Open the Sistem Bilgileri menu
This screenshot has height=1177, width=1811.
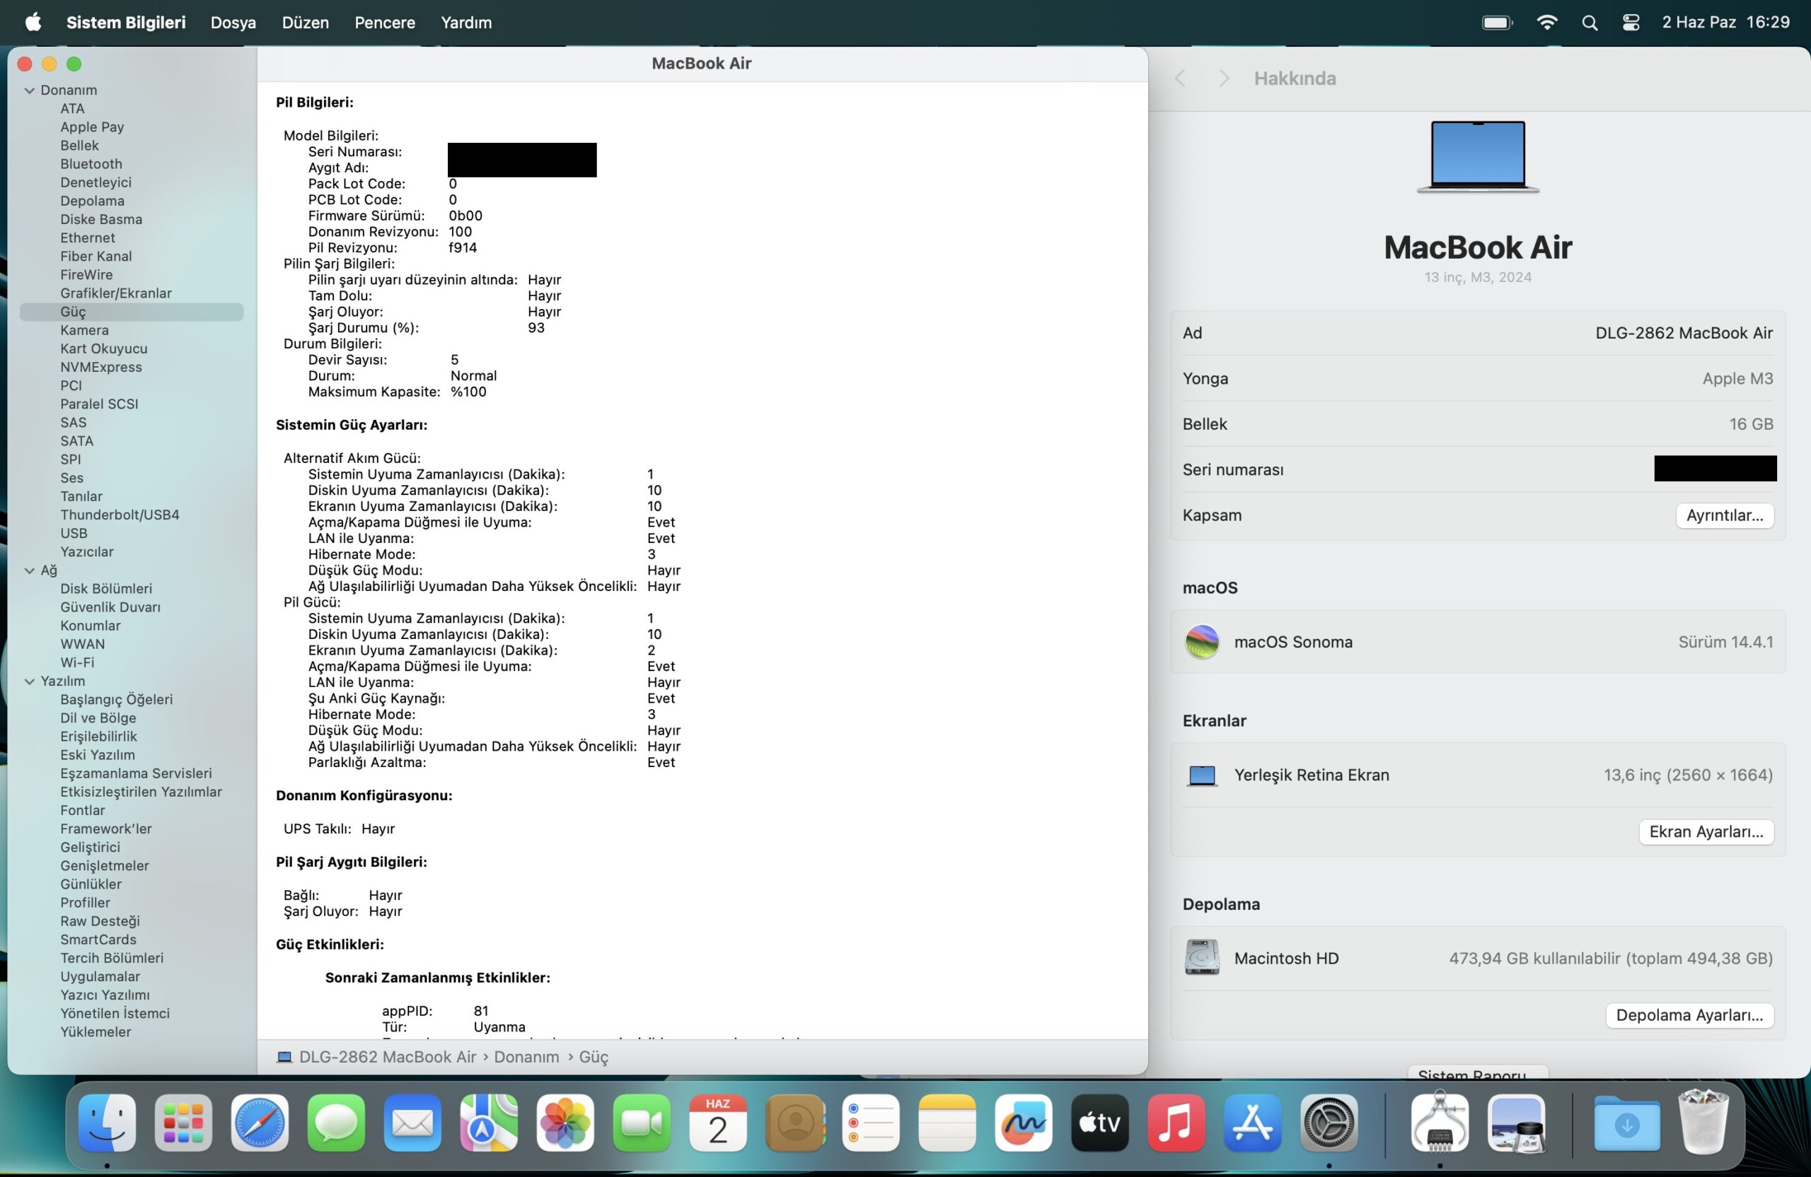point(125,22)
